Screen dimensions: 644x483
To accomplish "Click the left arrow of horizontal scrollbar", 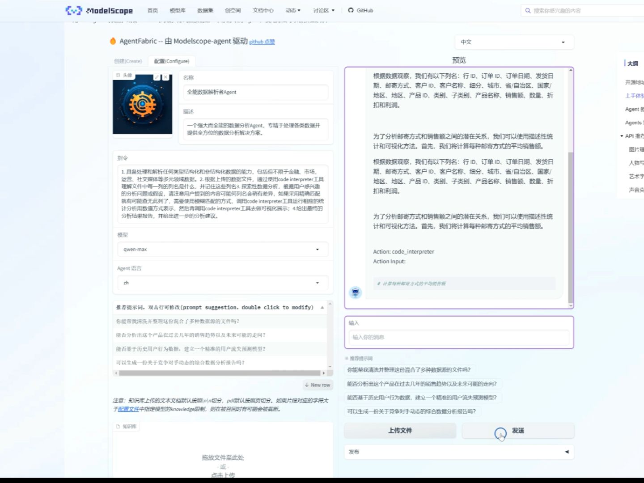I will 116,373.
